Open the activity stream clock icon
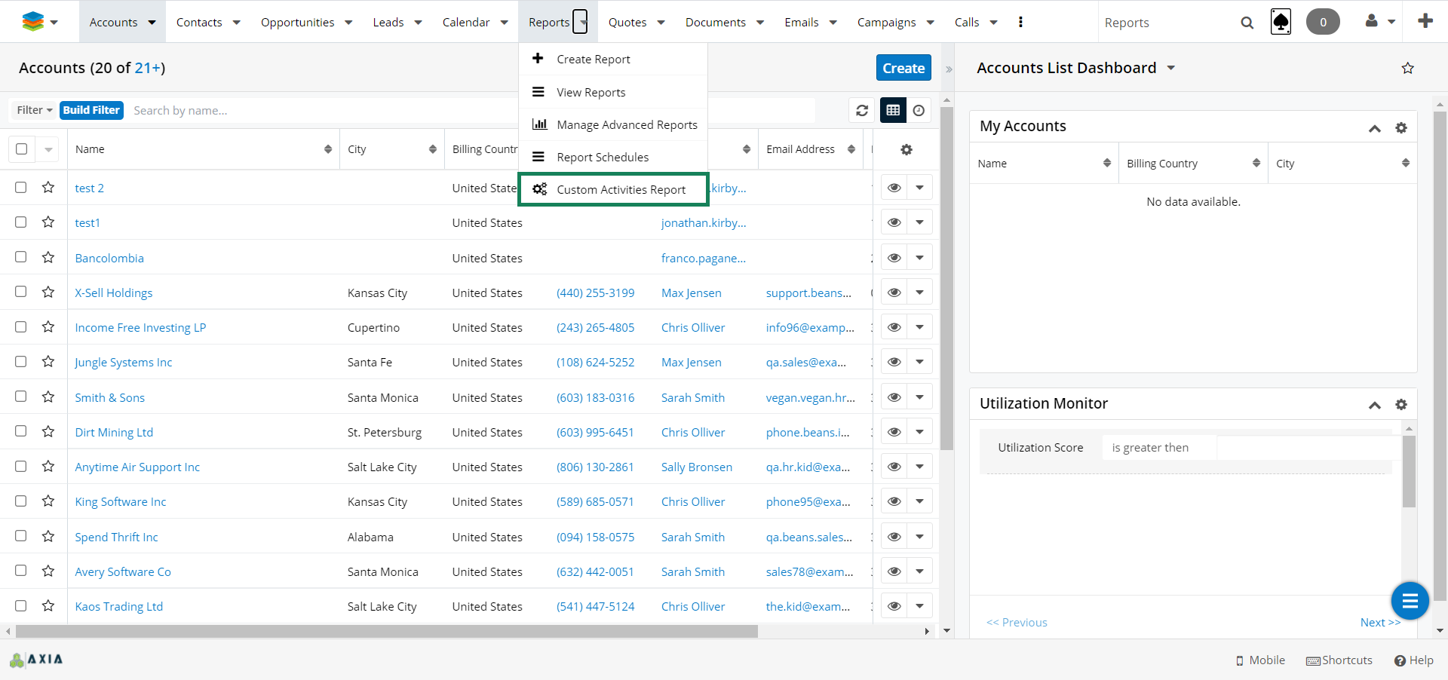Viewport: 1448px width, 680px height. [919, 111]
